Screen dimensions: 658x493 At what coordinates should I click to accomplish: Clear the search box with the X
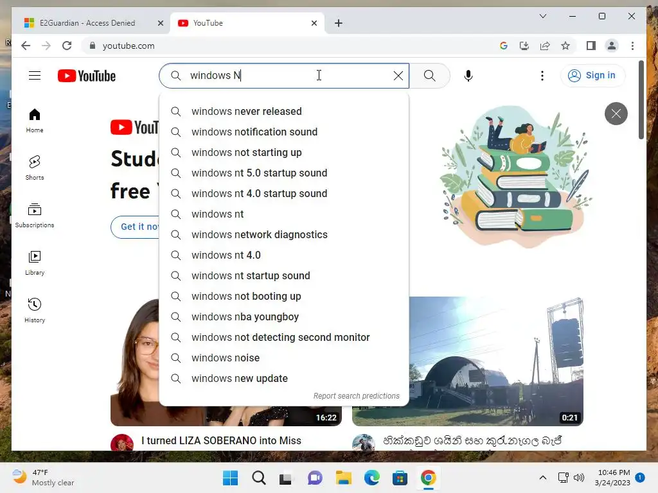[x=398, y=76]
